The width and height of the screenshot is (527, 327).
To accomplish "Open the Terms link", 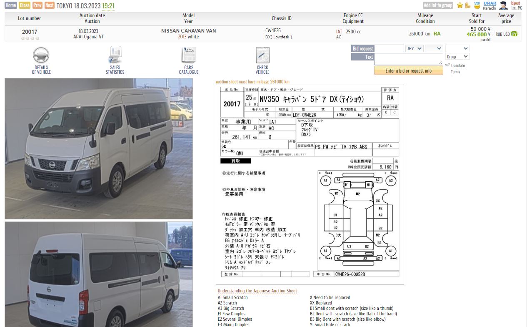I will click(x=455, y=72).
